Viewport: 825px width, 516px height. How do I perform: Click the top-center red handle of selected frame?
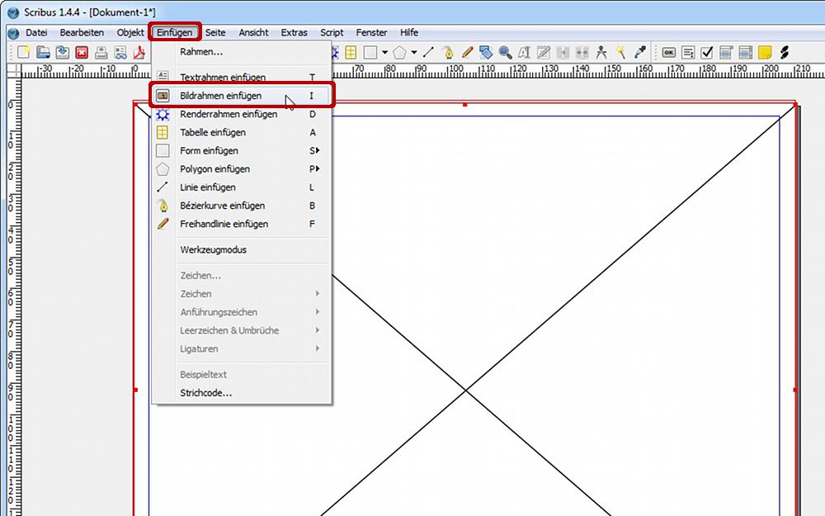(465, 105)
